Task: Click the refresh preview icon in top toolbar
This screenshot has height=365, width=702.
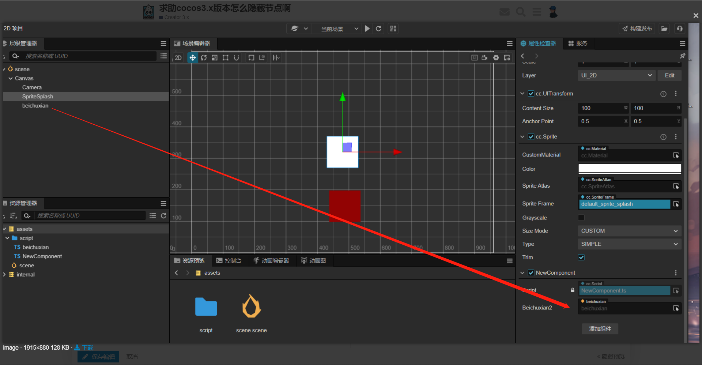Action: point(379,29)
